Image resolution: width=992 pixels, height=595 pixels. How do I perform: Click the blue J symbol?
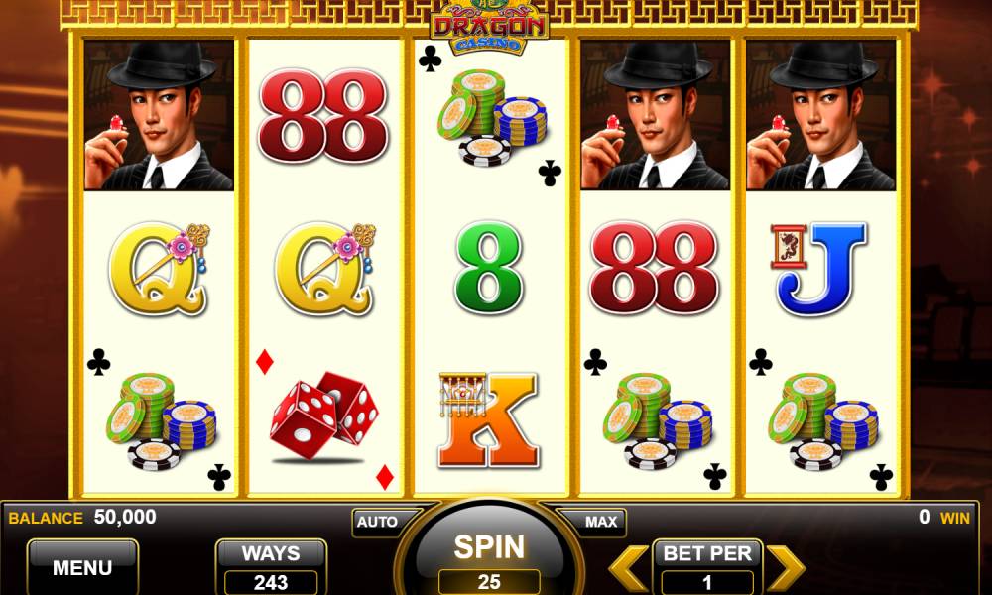819,269
